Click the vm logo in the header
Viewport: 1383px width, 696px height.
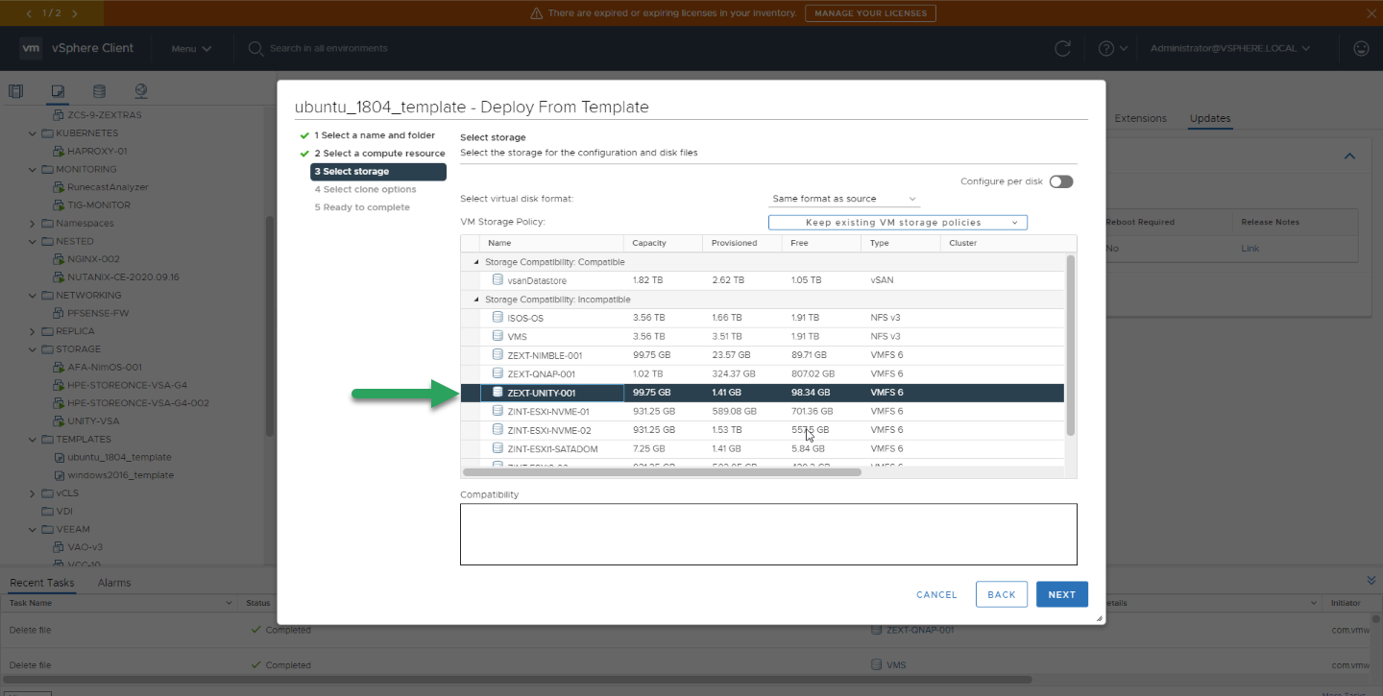click(x=31, y=48)
